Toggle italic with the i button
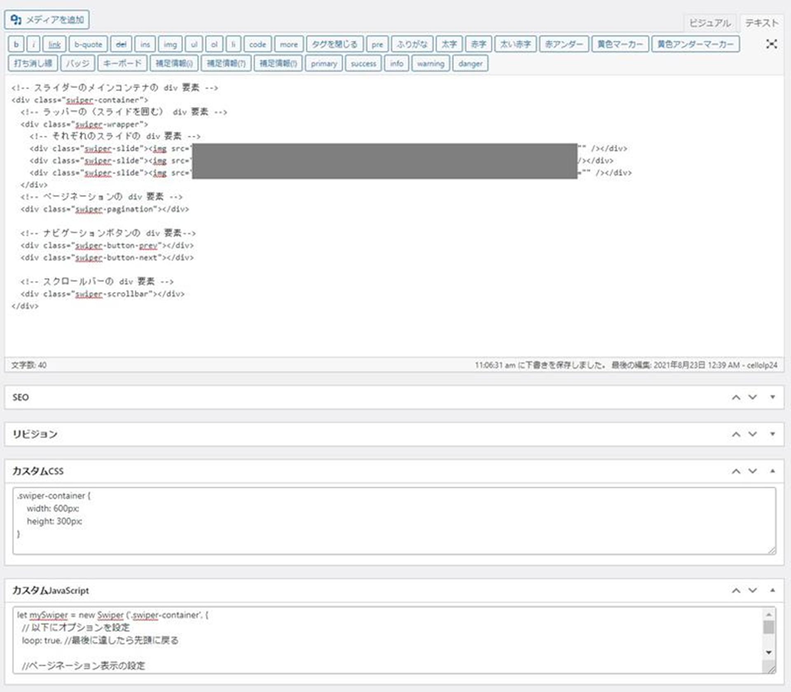 tap(33, 44)
